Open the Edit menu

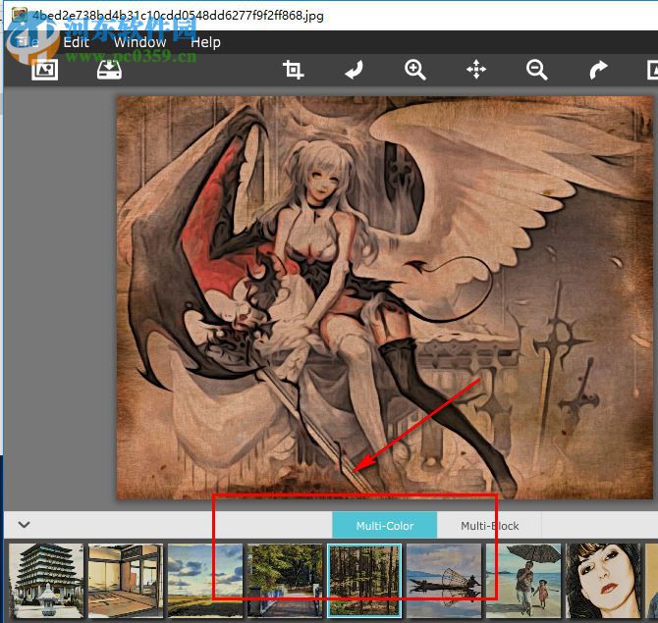click(x=76, y=42)
